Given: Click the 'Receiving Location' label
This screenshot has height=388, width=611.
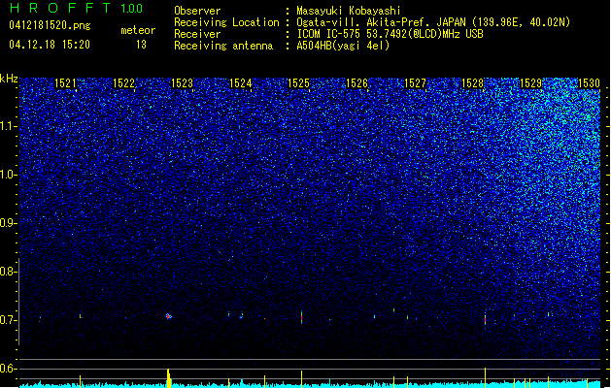Looking at the screenshot, I should [226, 22].
